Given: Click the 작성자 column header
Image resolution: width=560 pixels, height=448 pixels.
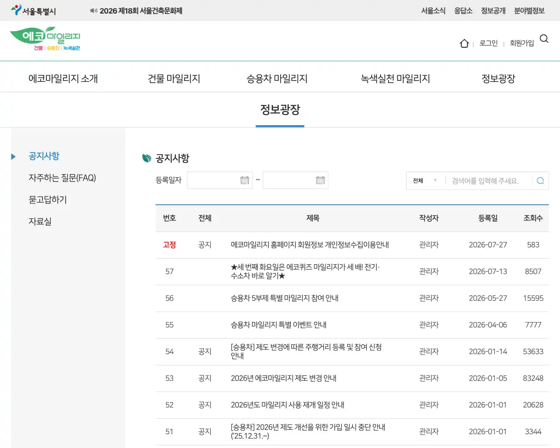Looking at the screenshot, I should coord(429,218).
